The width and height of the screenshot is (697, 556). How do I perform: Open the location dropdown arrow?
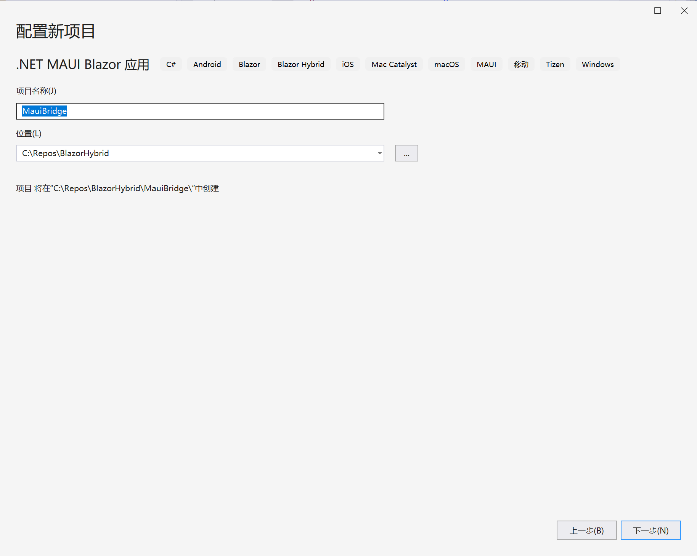[379, 153]
